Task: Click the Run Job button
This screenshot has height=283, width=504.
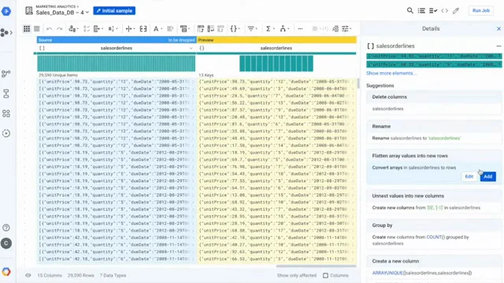Action: pos(481,10)
